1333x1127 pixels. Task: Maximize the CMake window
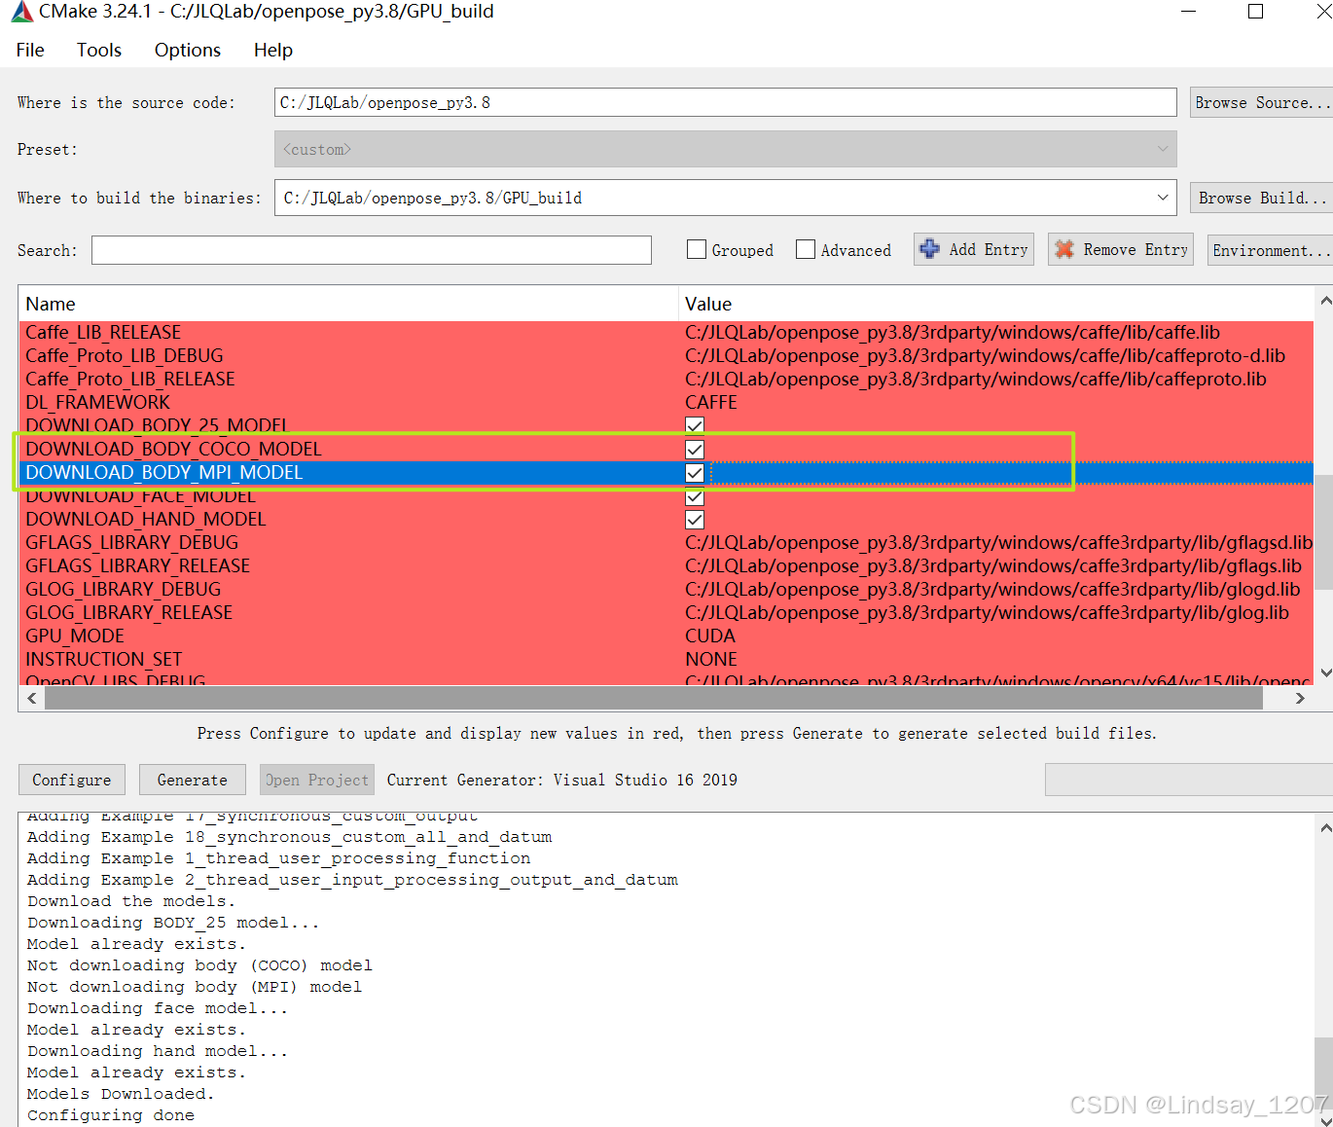[x=1256, y=12]
